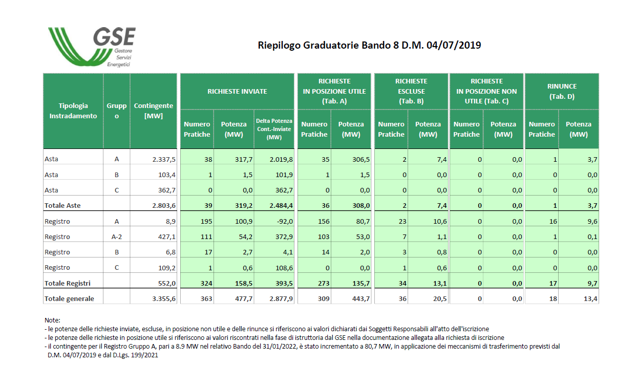This screenshot has height=365, width=637.
Task: Click the table cell 80,7 in Registro A row
Action: pos(363,221)
